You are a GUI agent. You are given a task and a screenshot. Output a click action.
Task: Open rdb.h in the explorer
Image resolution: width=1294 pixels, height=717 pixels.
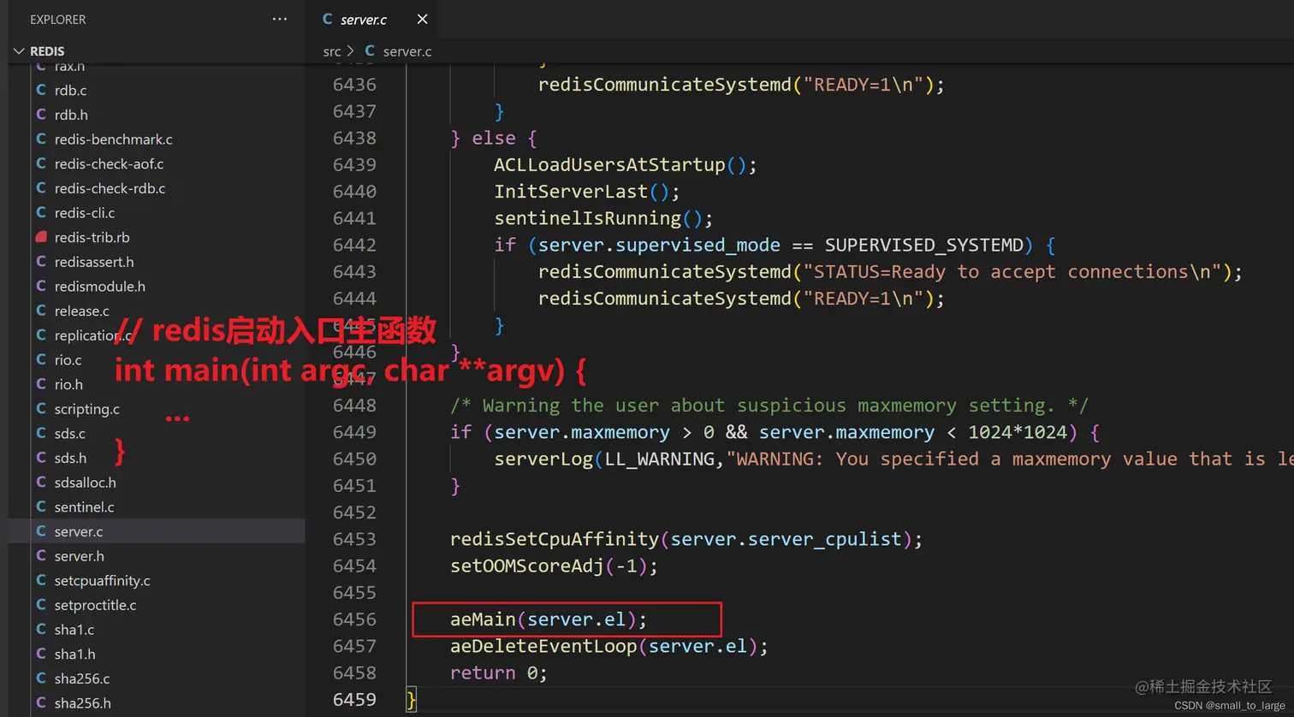point(71,115)
